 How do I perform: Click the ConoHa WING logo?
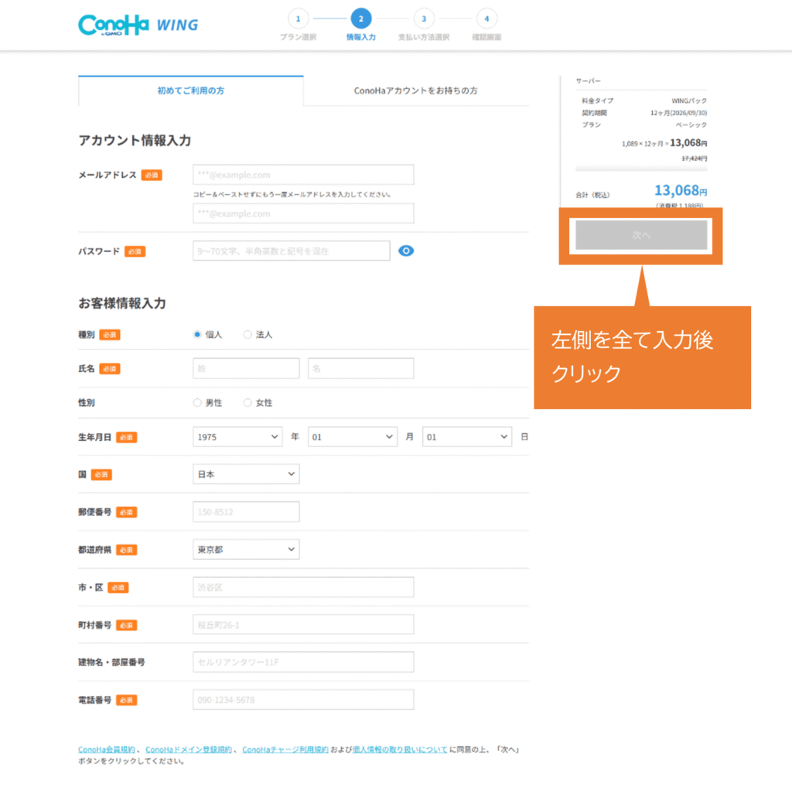138,25
